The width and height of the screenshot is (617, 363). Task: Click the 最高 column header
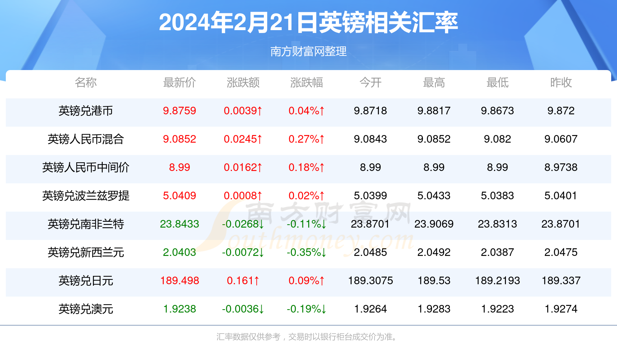point(434,82)
